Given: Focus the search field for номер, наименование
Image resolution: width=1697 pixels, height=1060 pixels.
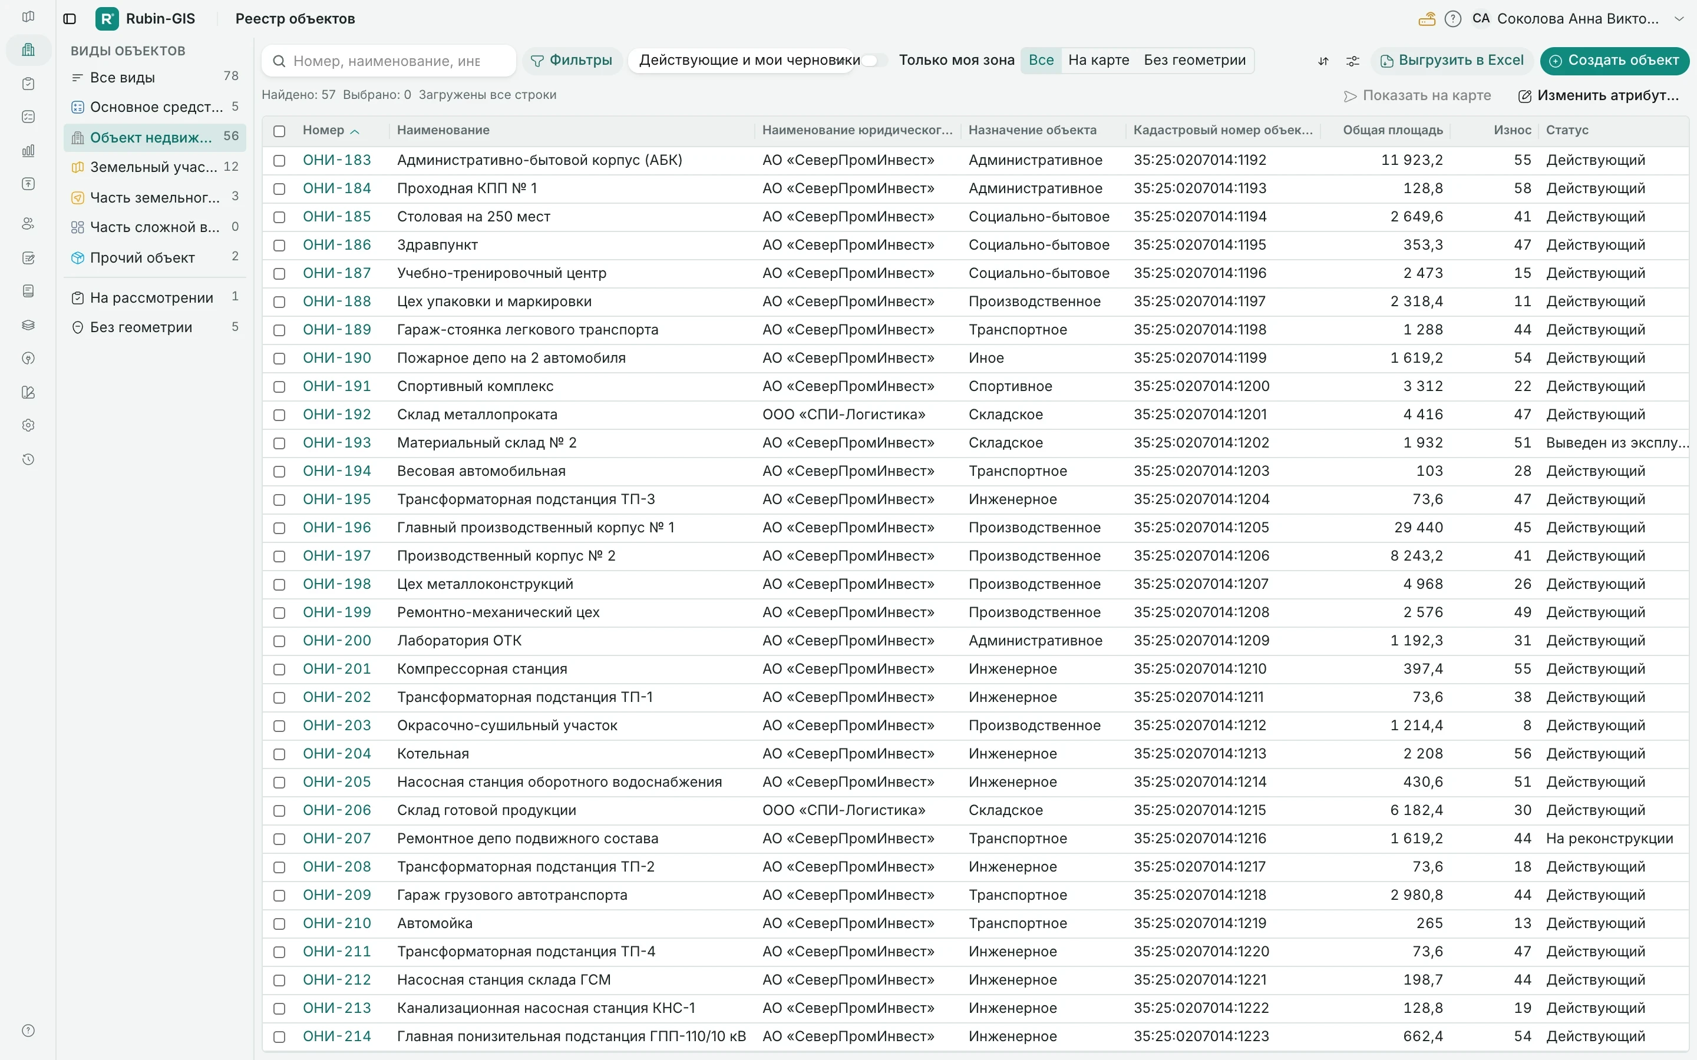Looking at the screenshot, I should point(389,61).
